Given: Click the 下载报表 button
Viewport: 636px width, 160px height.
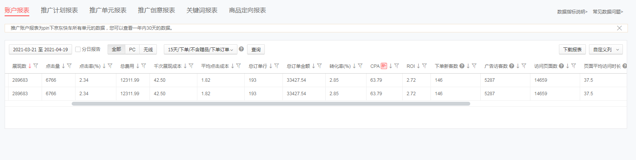Looking at the screenshot, I should [572, 49].
